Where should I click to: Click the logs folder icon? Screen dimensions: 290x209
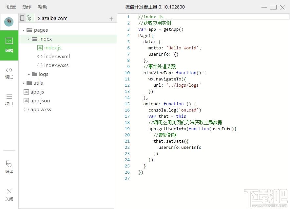(34, 74)
